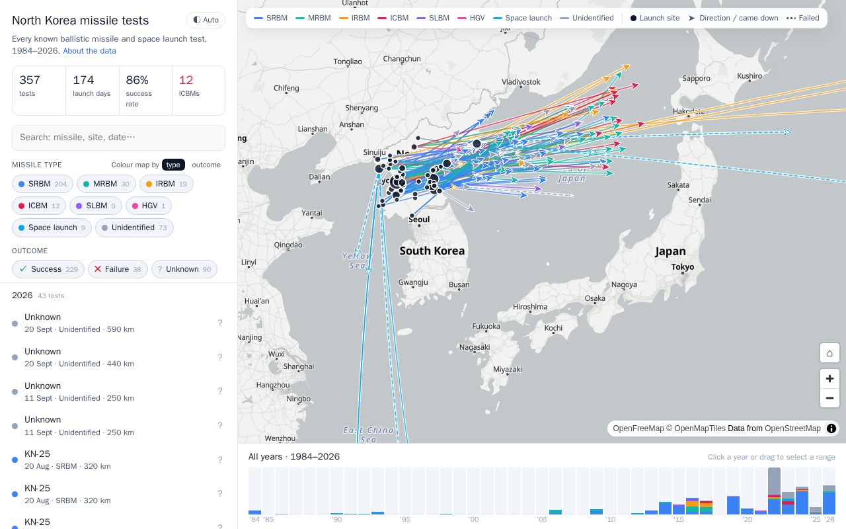Zoom out with the minus button
Image resolution: width=846 pixels, height=529 pixels.
click(x=829, y=398)
